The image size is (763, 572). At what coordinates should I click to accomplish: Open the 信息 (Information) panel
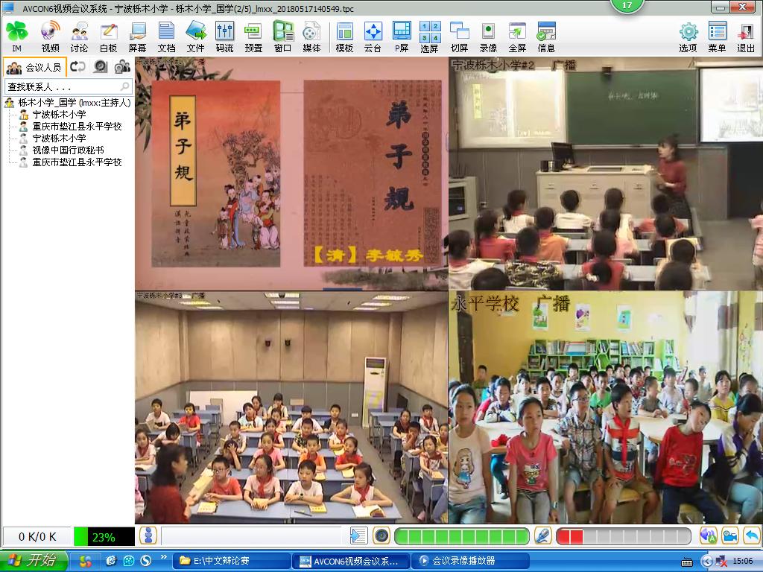[546, 37]
